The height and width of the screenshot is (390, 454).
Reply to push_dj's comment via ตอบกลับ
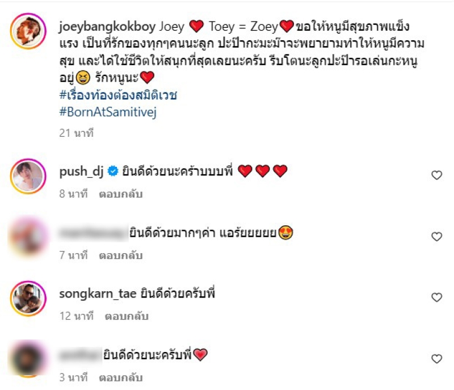coord(121,194)
